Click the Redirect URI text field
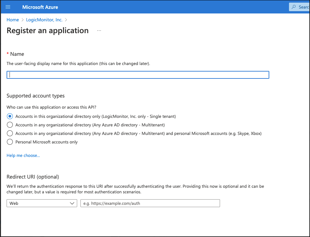The image size is (310, 237). [x=150, y=203]
